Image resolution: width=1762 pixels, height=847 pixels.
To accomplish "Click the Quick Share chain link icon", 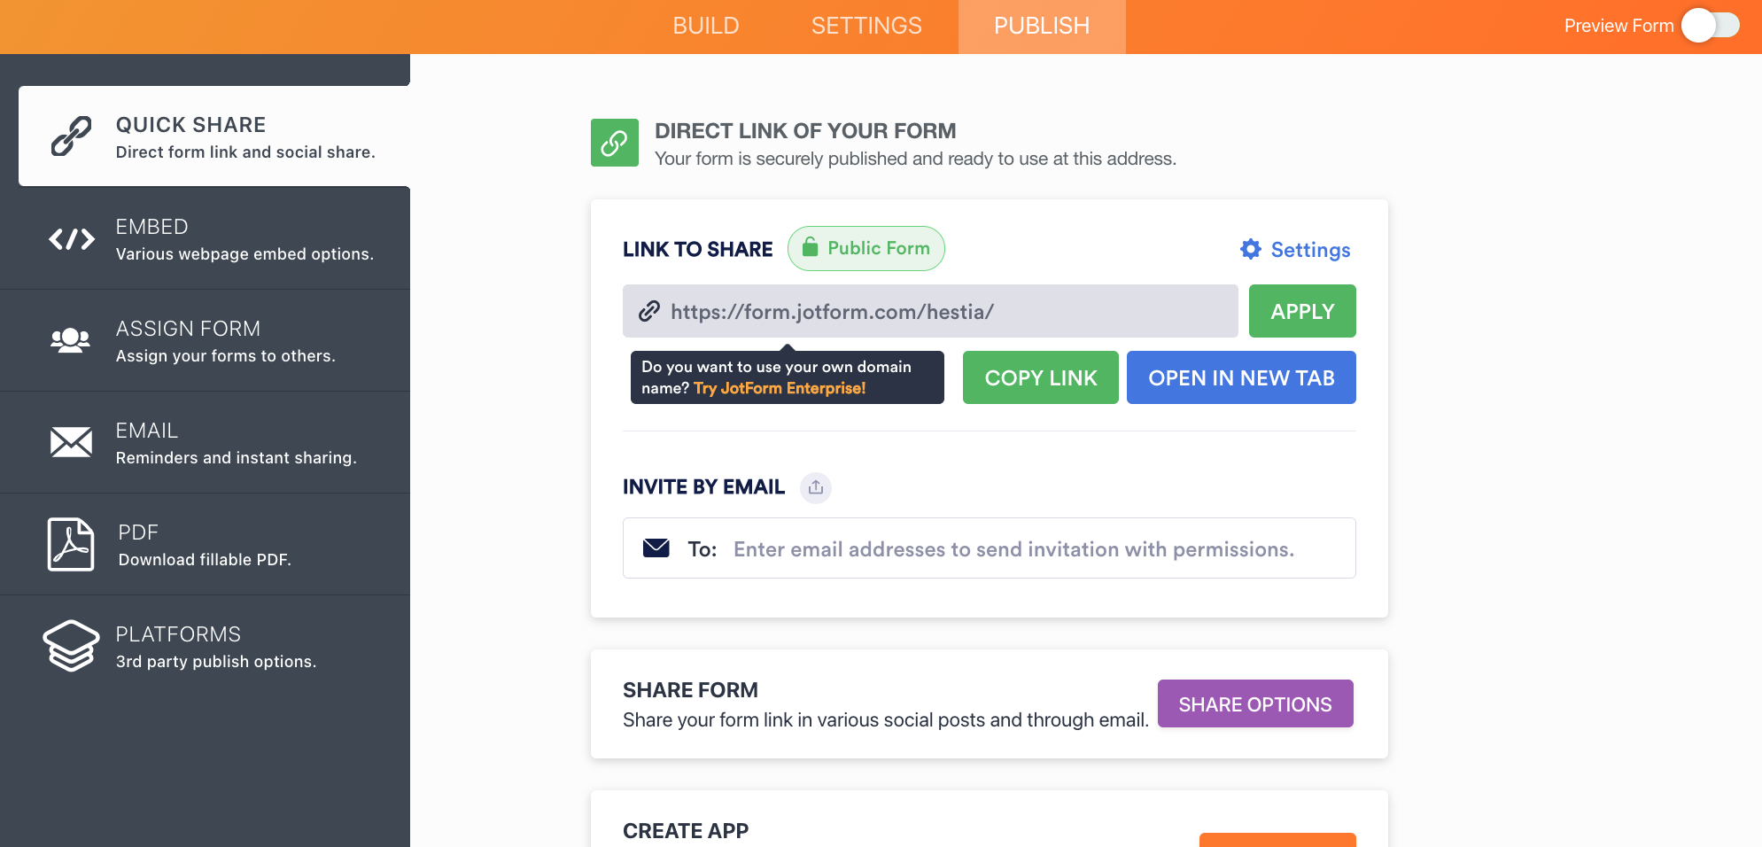I will [71, 136].
